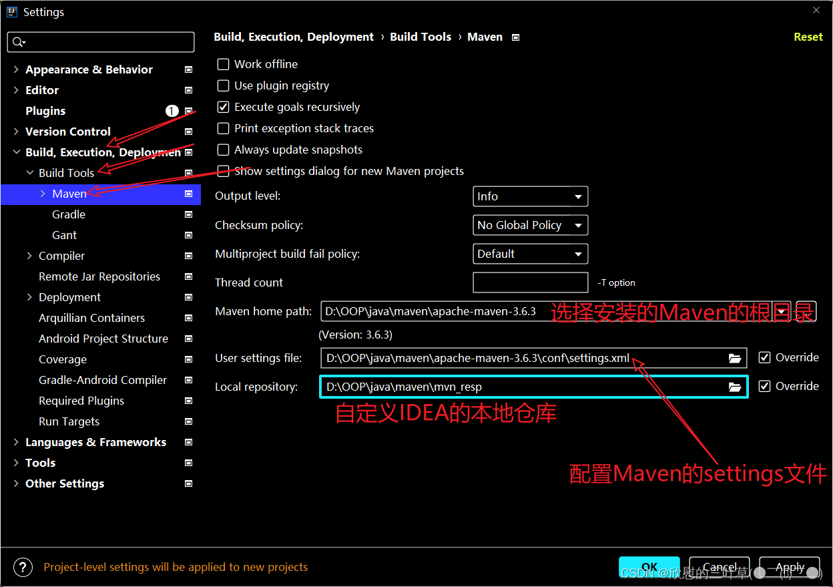The width and height of the screenshot is (833, 587).
Task: Uncheck Execute goals recursively
Action: click(x=224, y=107)
